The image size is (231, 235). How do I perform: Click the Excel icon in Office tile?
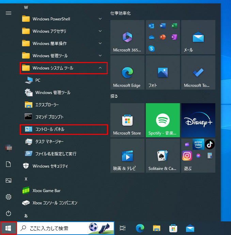click(174, 26)
